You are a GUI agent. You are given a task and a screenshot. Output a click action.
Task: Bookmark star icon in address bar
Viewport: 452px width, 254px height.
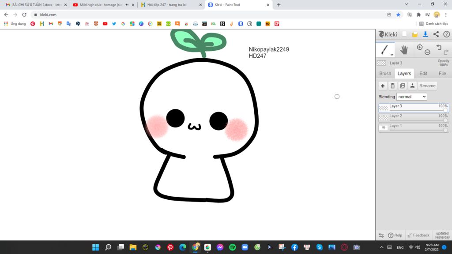tap(398, 15)
